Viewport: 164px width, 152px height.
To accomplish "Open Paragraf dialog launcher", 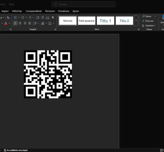I will point(55,29).
